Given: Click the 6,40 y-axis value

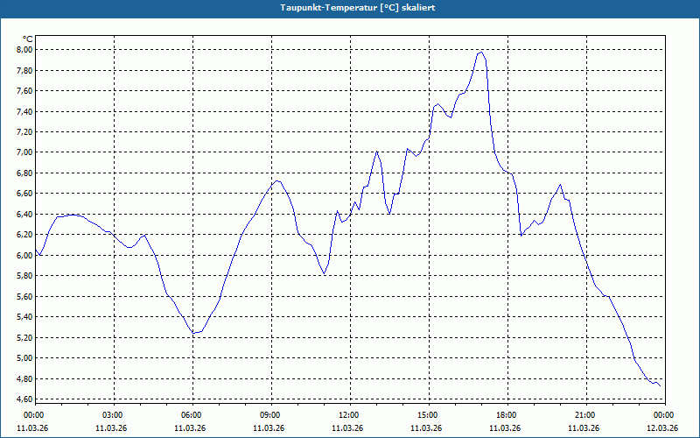Looking at the screenshot, I should click(x=25, y=214).
